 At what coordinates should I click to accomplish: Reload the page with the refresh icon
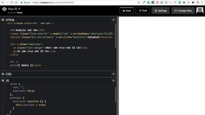point(12,2)
